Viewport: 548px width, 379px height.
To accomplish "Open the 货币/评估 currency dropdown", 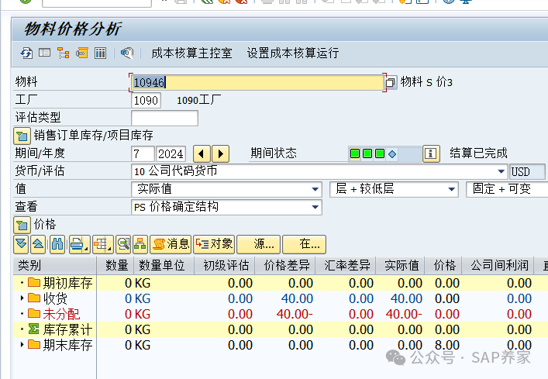I will 501,171.
